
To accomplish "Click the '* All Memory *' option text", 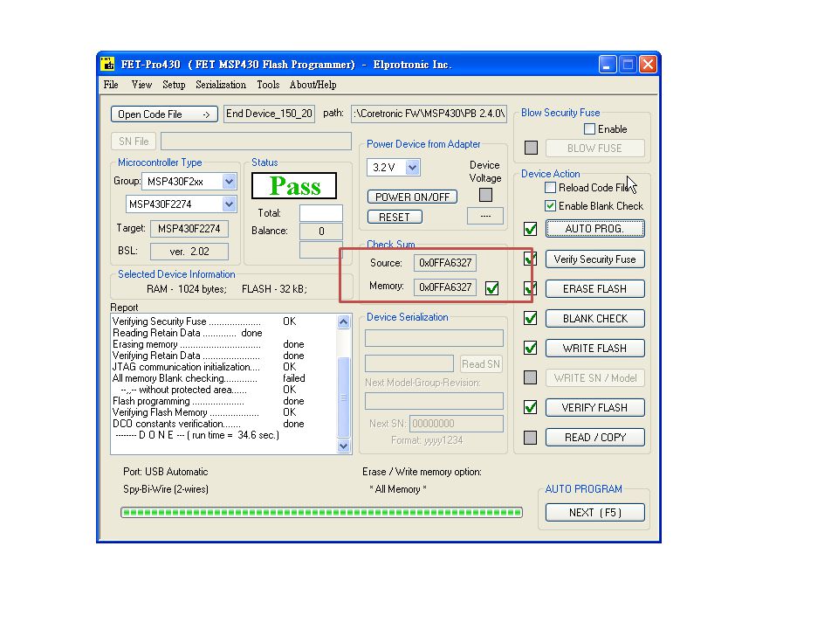I will coord(398,489).
